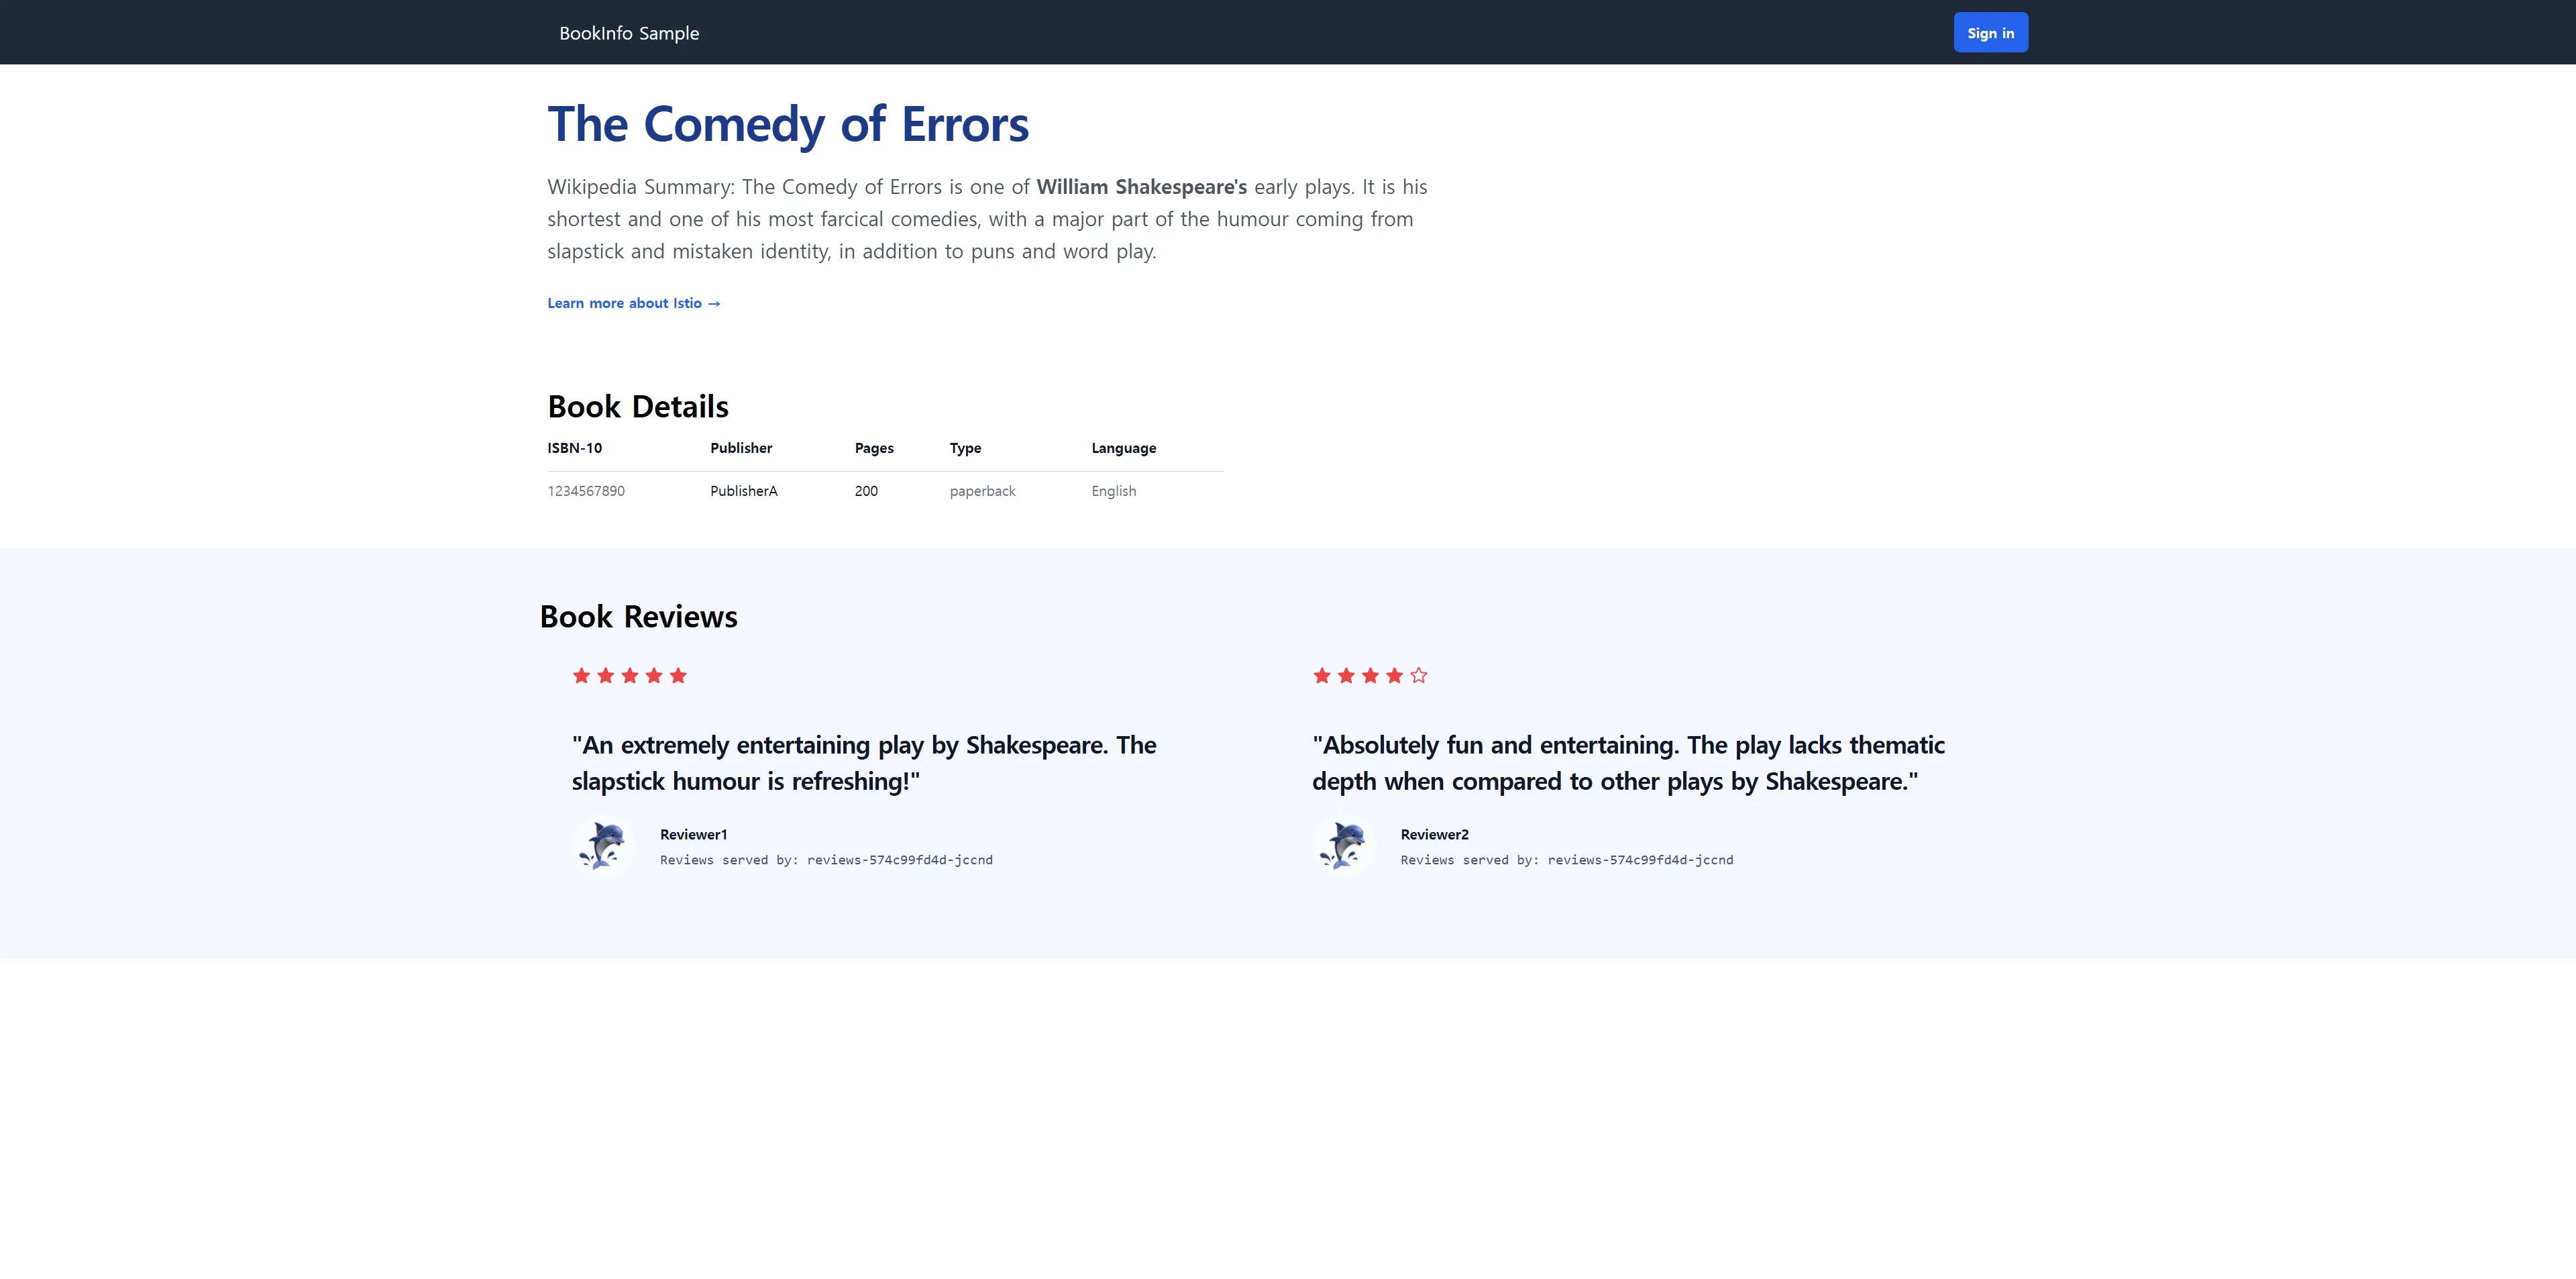Click the Reviewer1 name label
Image resolution: width=2576 pixels, height=1279 pixels.
[x=694, y=834]
